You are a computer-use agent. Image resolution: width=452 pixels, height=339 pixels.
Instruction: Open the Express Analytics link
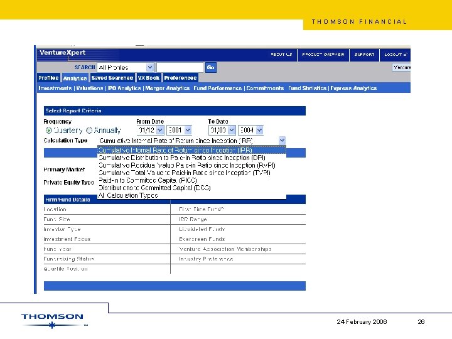[x=353, y=89]
